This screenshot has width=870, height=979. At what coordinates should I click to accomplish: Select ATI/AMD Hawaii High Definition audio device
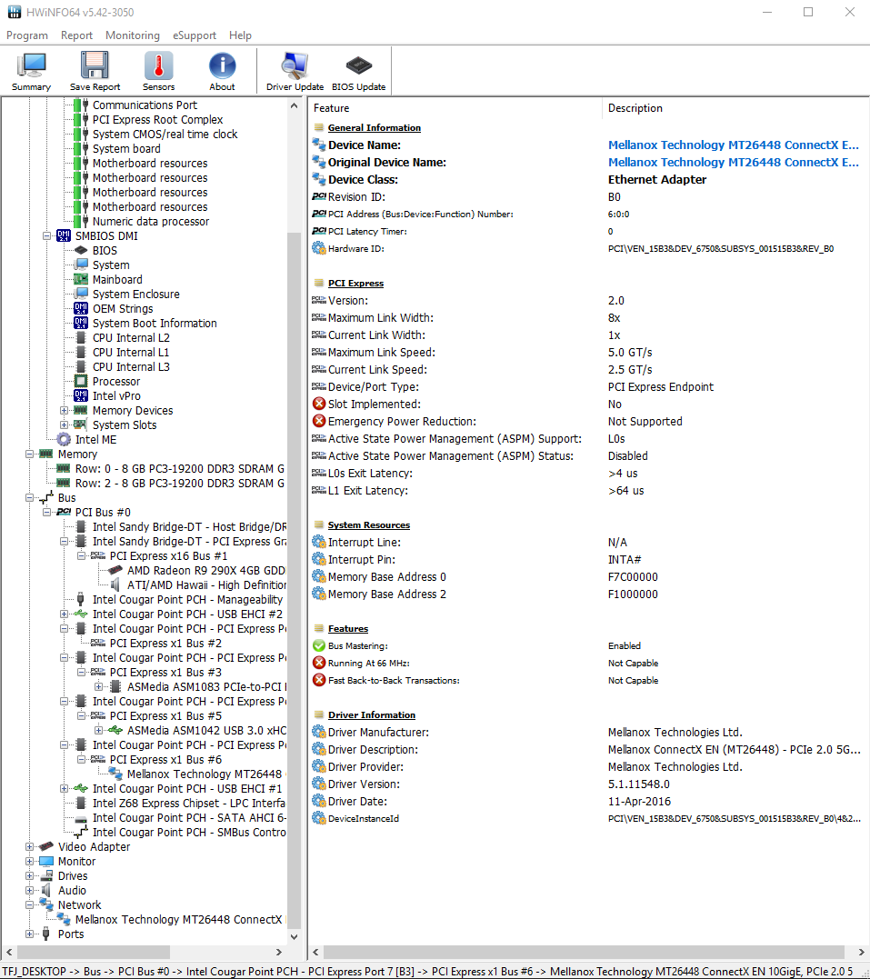tap(206, 585)
